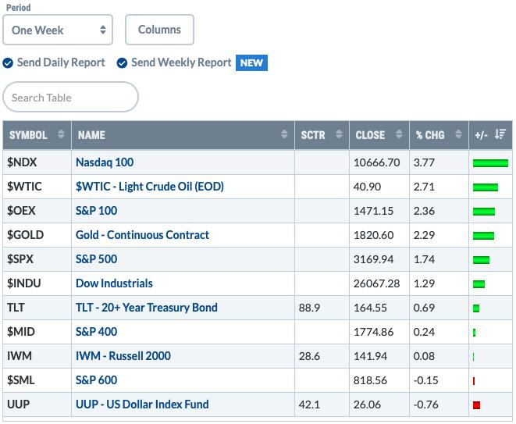Screen dimensions: 516x424
Task: Click close value 3169.94
Action: coord(373,259)
